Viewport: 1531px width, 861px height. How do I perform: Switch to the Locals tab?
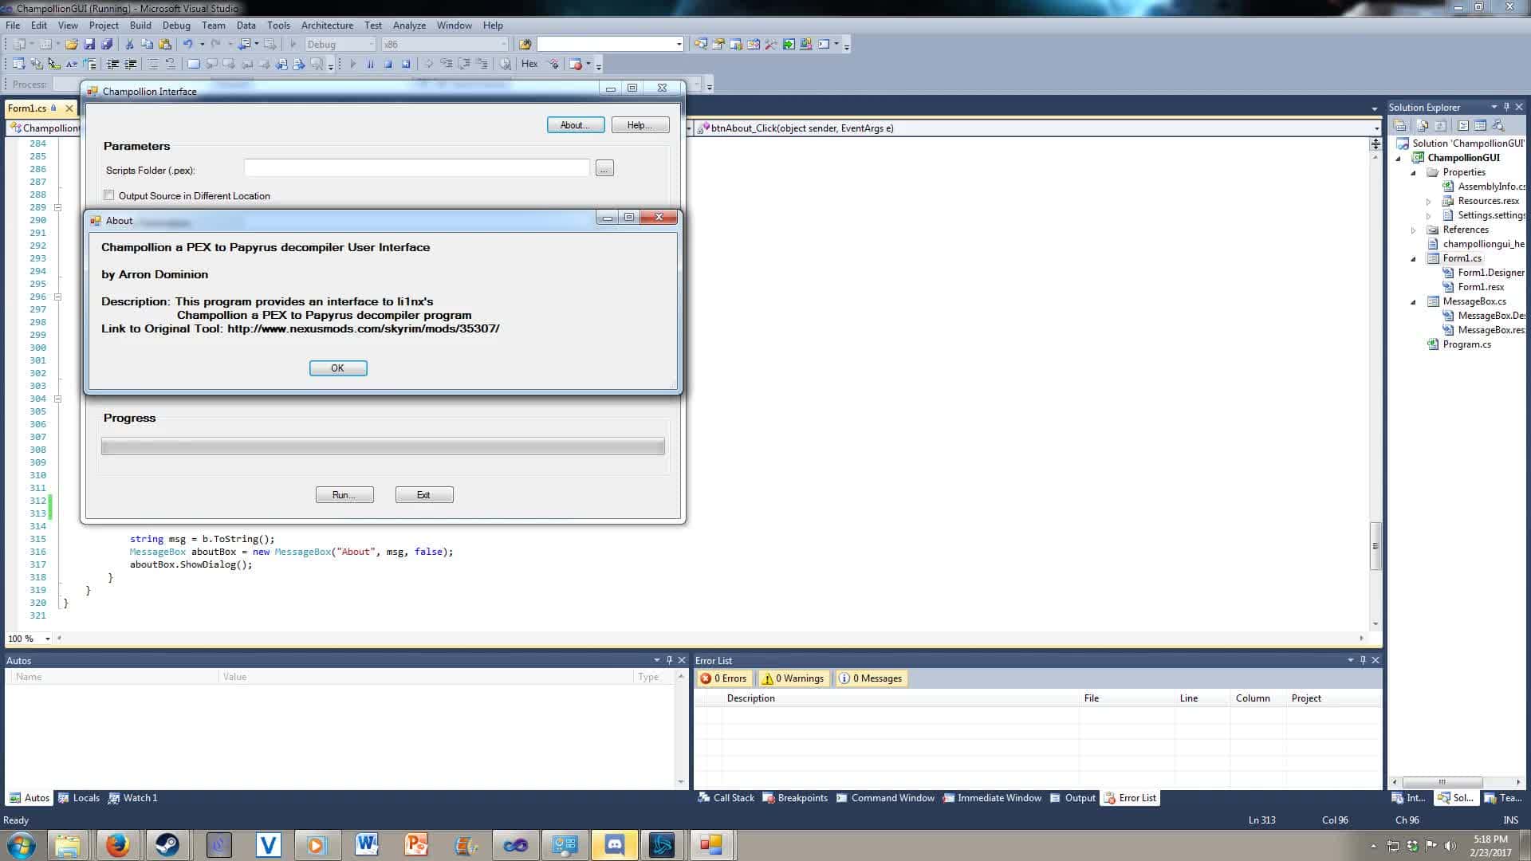(x=79, y=798)
